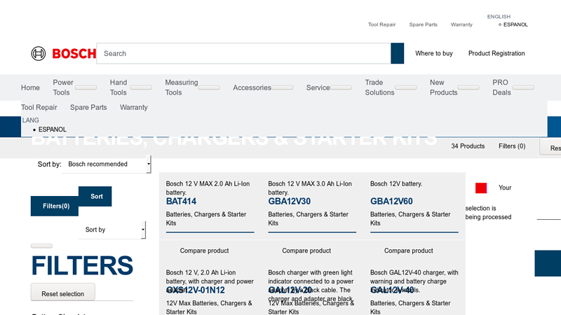Select Compare product for BAT414
Image resolution: width=561 pixels, height=315 pixels.
(x=204, y=251)
